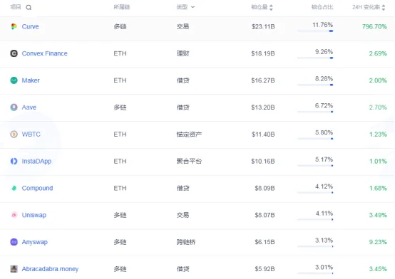395x279 pixels.
Task: Open the Convex Finance project link
Action: [45, 53]
